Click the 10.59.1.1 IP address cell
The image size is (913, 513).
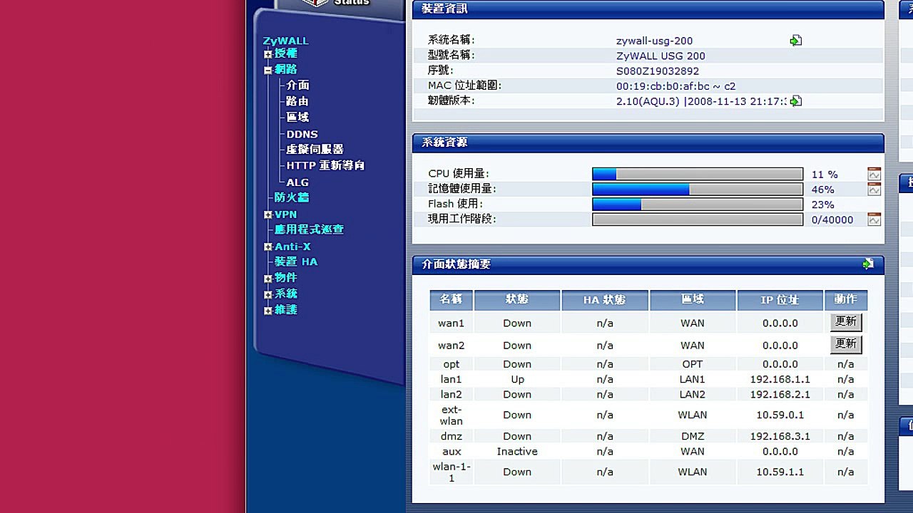780,472
